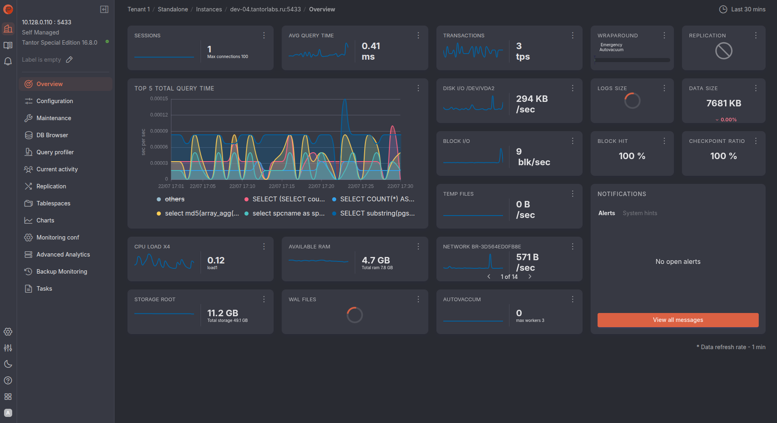
Task: Open help question mark icon
Action: pos(8,380)
